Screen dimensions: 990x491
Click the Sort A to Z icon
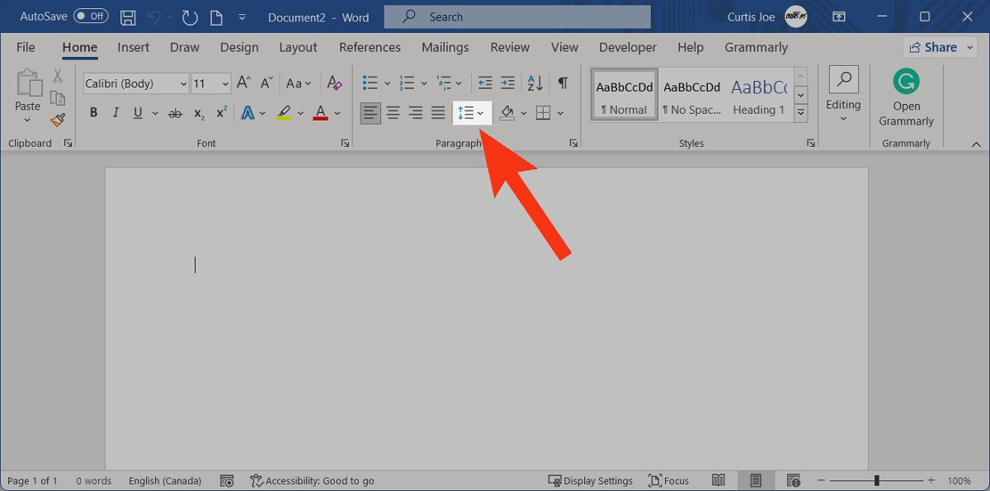(x=535, y=83)
